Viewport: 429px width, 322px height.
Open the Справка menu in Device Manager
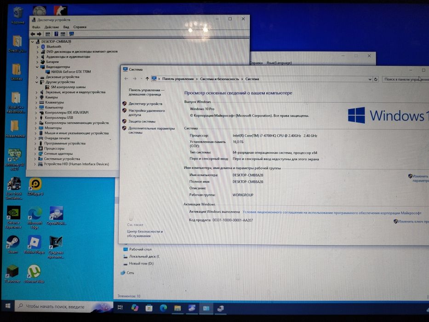(x=80, y=27)
